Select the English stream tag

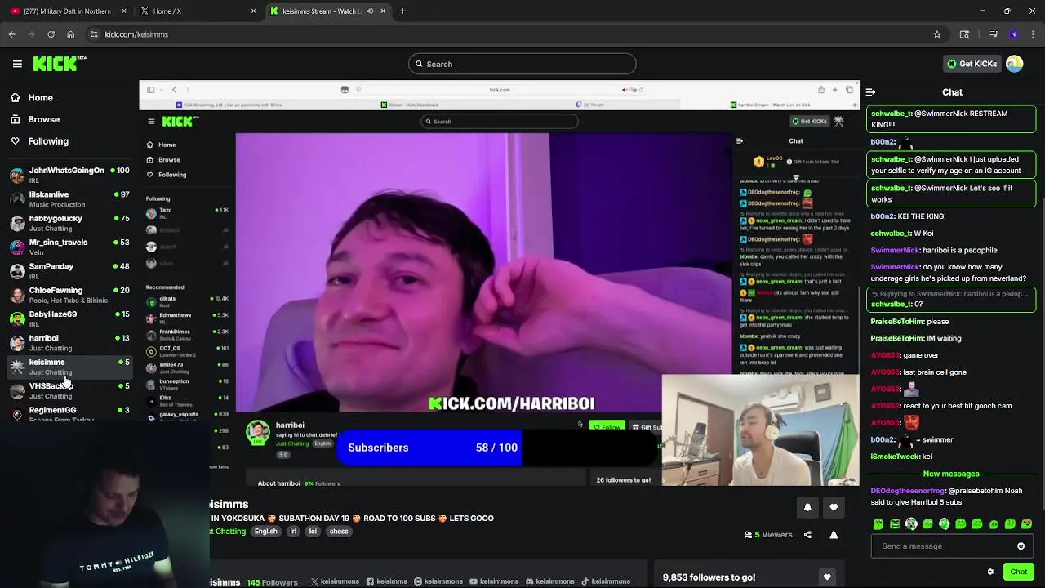[x=265, y=532]
